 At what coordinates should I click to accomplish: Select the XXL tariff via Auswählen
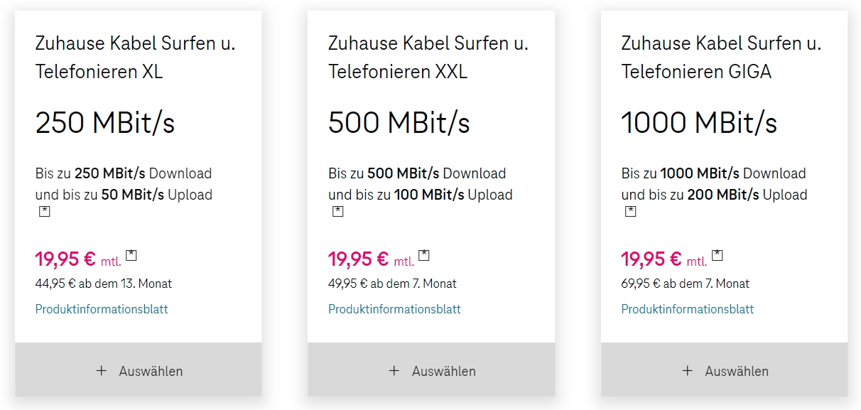point(431,371)
